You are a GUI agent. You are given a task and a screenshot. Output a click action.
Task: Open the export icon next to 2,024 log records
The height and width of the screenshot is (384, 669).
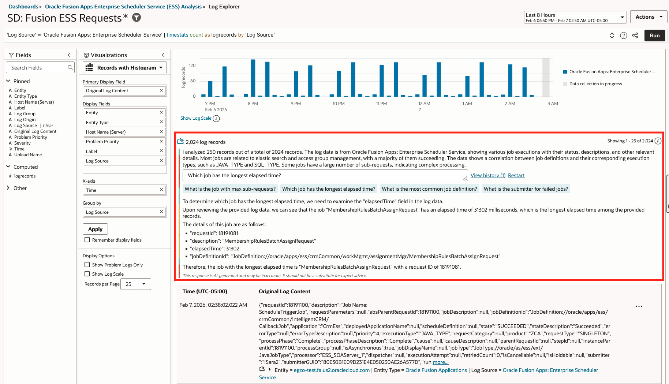tap(180, 141)
